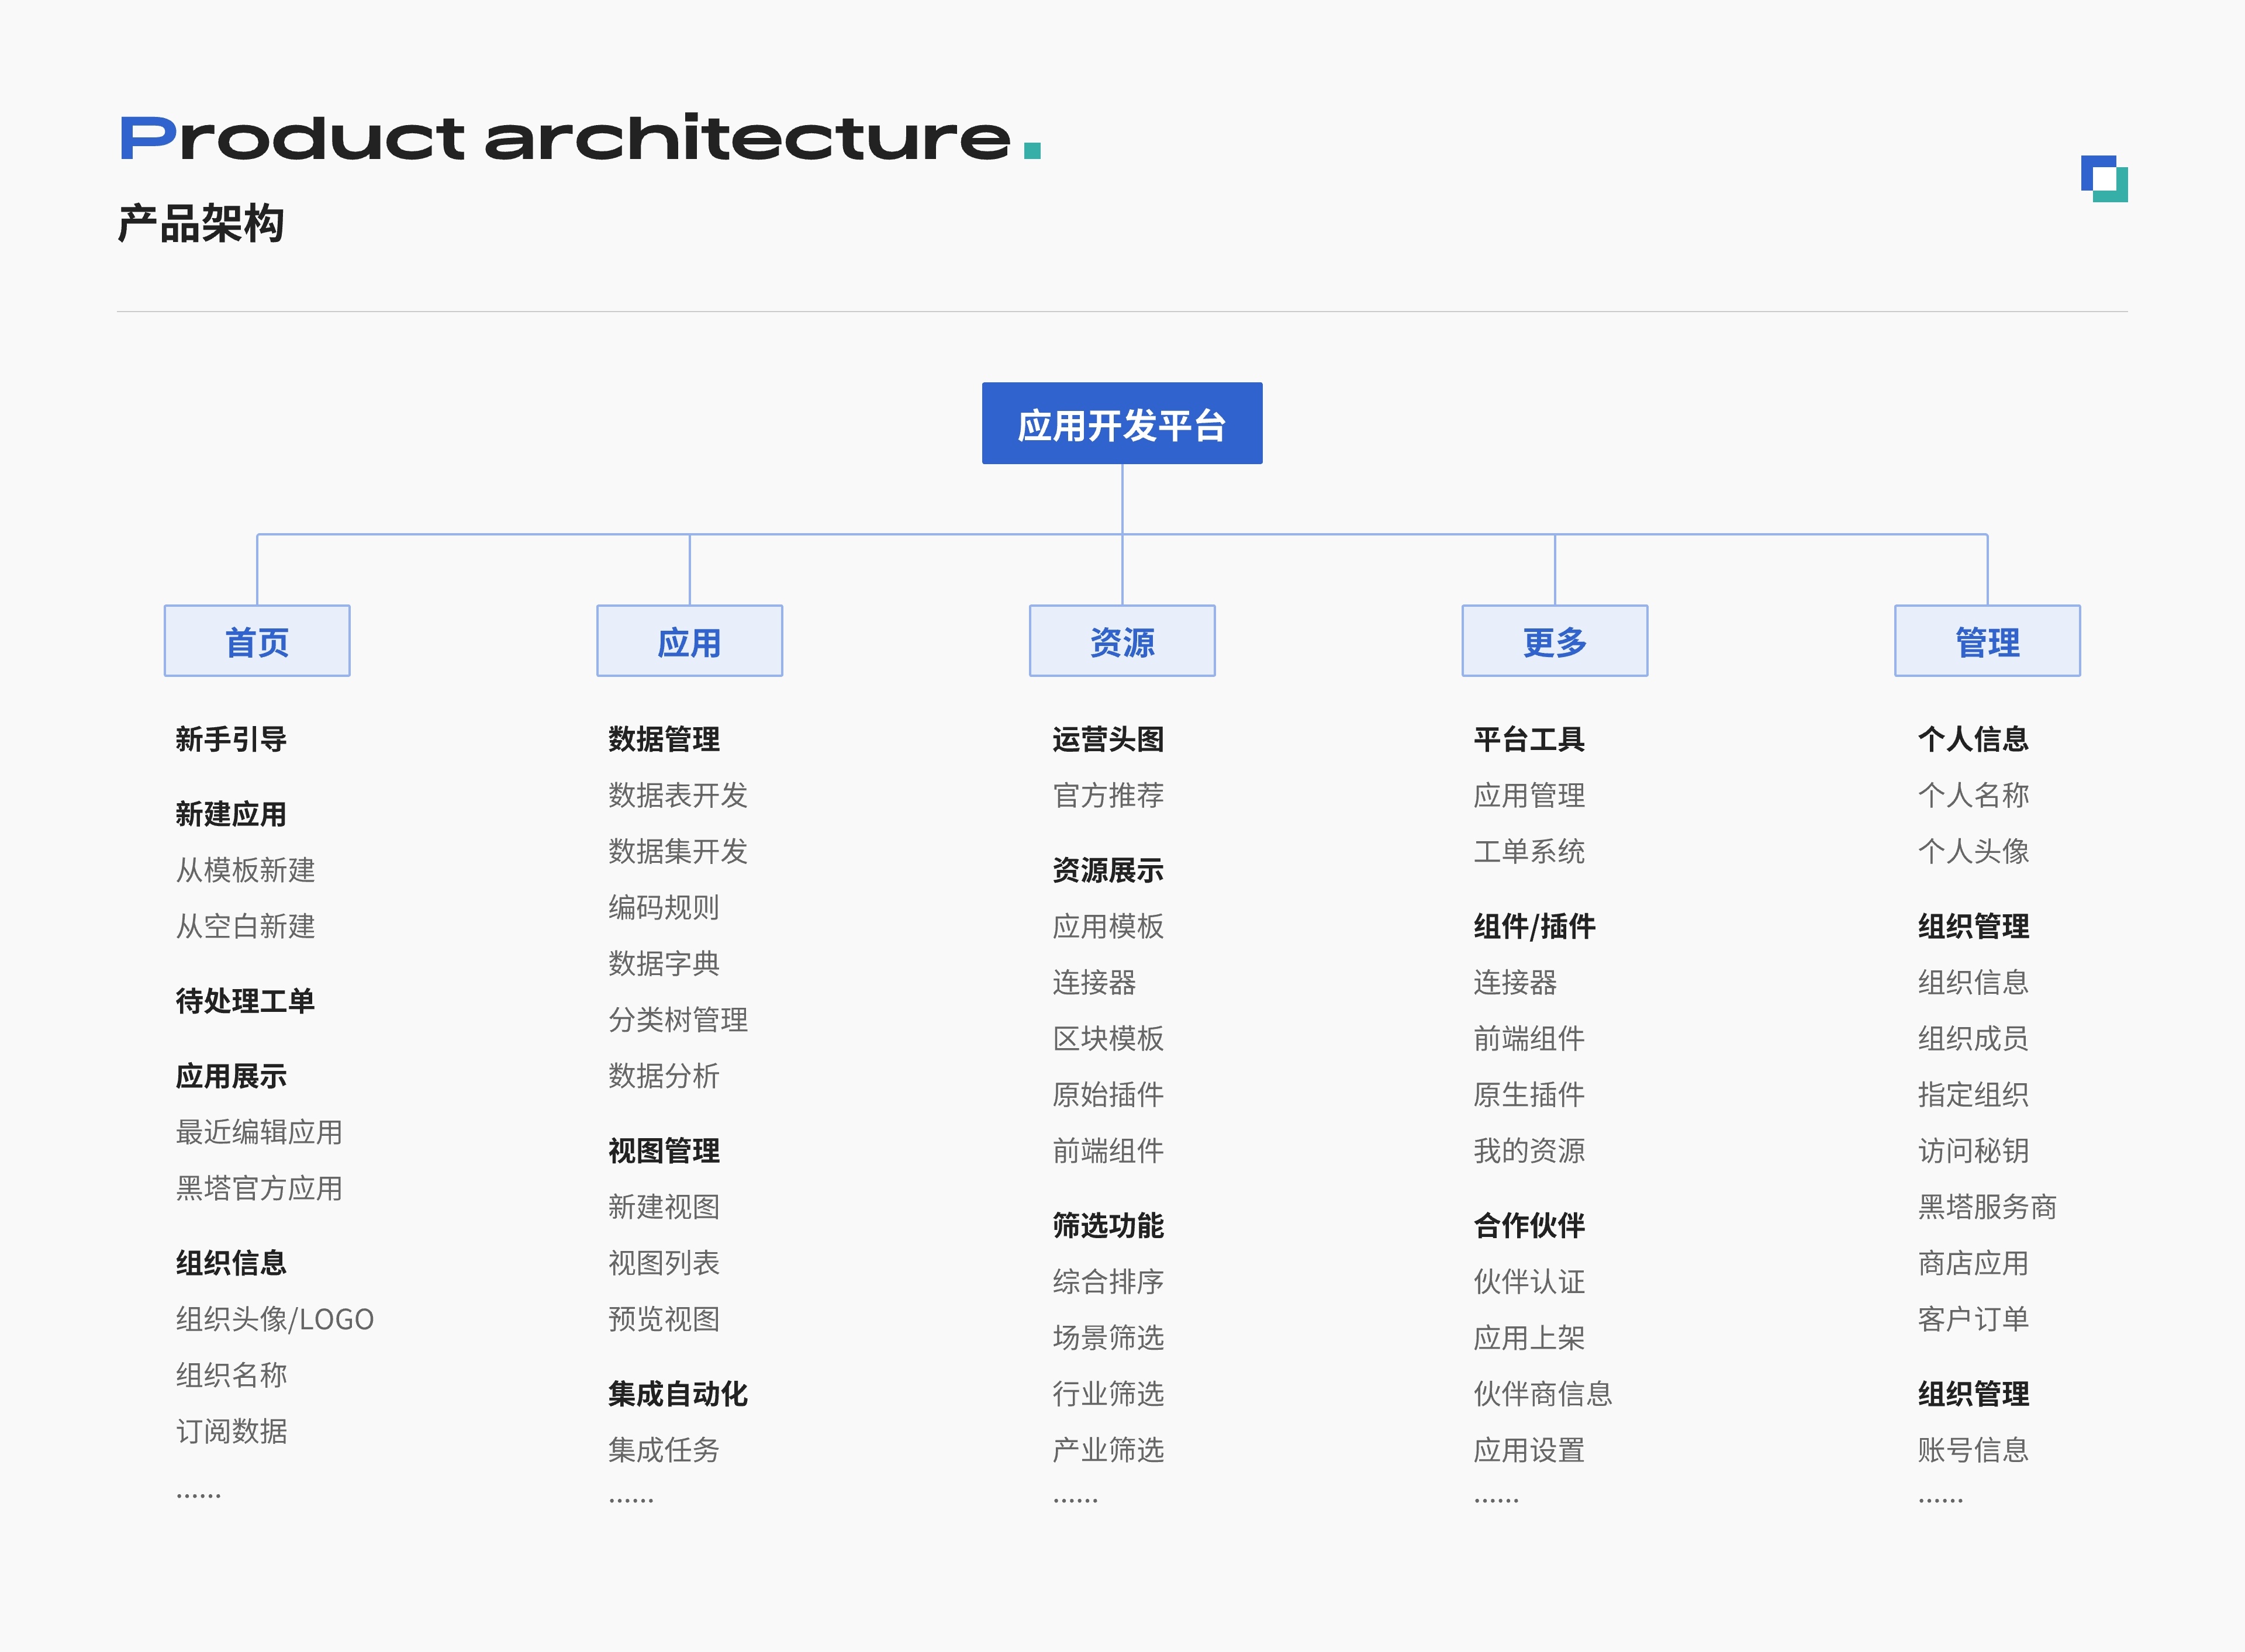Select 综合排序 under 筛选功能
This screenshot has width=2245, height=1652.
(1107, 1281)
